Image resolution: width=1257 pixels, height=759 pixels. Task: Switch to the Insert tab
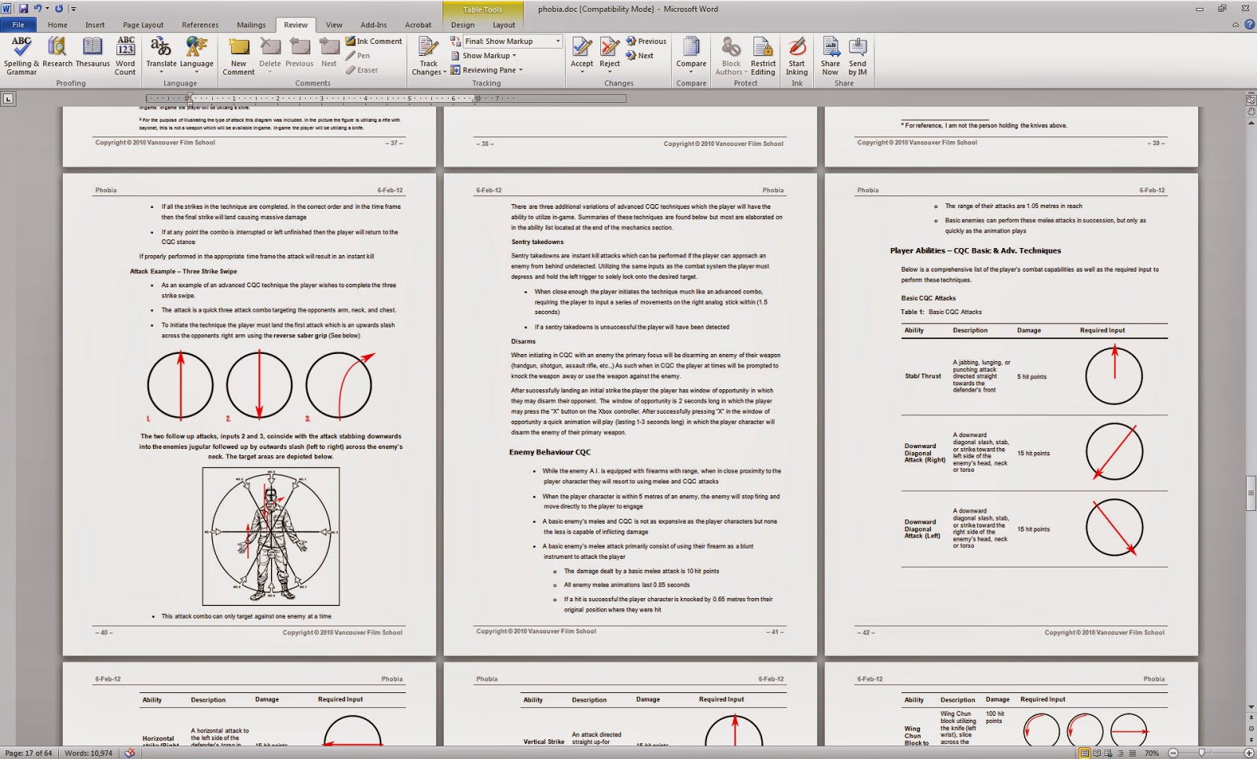[x=95, y=24]
